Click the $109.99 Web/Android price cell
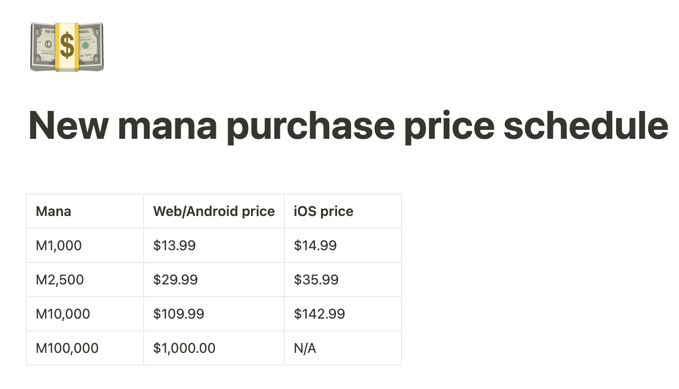 [x=214, y=314]
